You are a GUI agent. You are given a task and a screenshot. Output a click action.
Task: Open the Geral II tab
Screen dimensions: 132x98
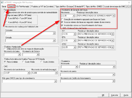point(11,6)
